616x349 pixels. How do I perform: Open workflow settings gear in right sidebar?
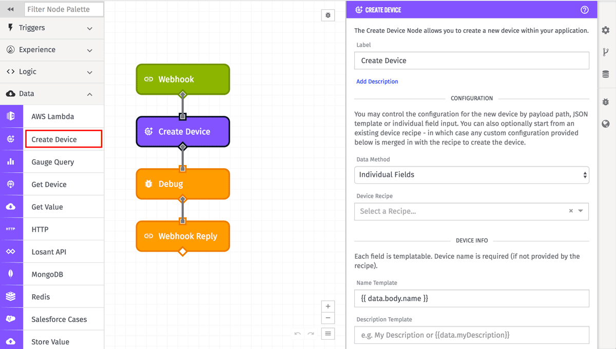coord(606,31)
